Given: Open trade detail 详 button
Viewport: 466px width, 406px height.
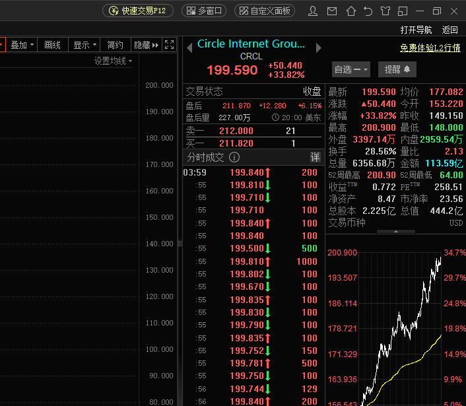Looking at the screenshot, I should pyautogui.click(x=315, y=157).
